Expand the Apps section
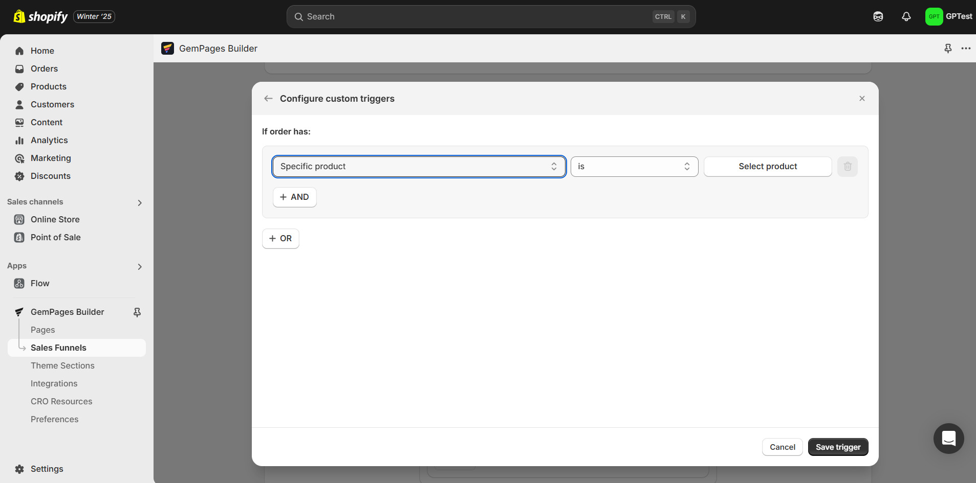The height and width of the screenshot is (483, 976). (140, 267)
